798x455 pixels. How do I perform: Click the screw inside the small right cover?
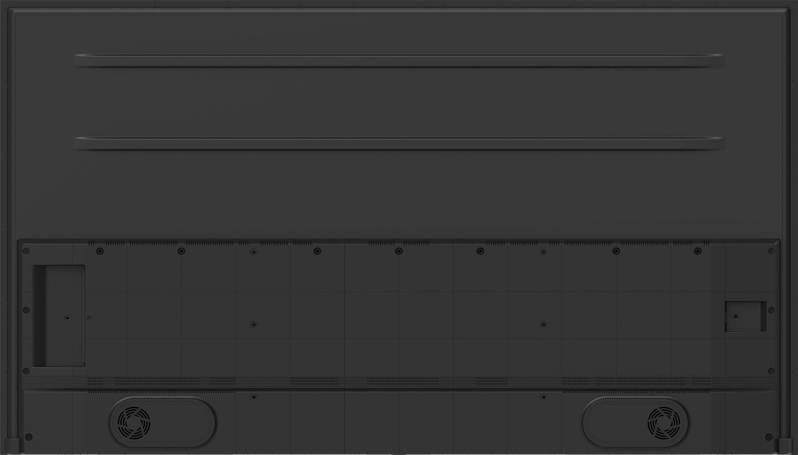coord(736,316)
